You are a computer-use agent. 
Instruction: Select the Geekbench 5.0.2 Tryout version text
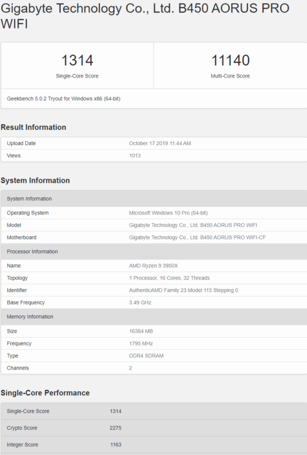[63, 98]
